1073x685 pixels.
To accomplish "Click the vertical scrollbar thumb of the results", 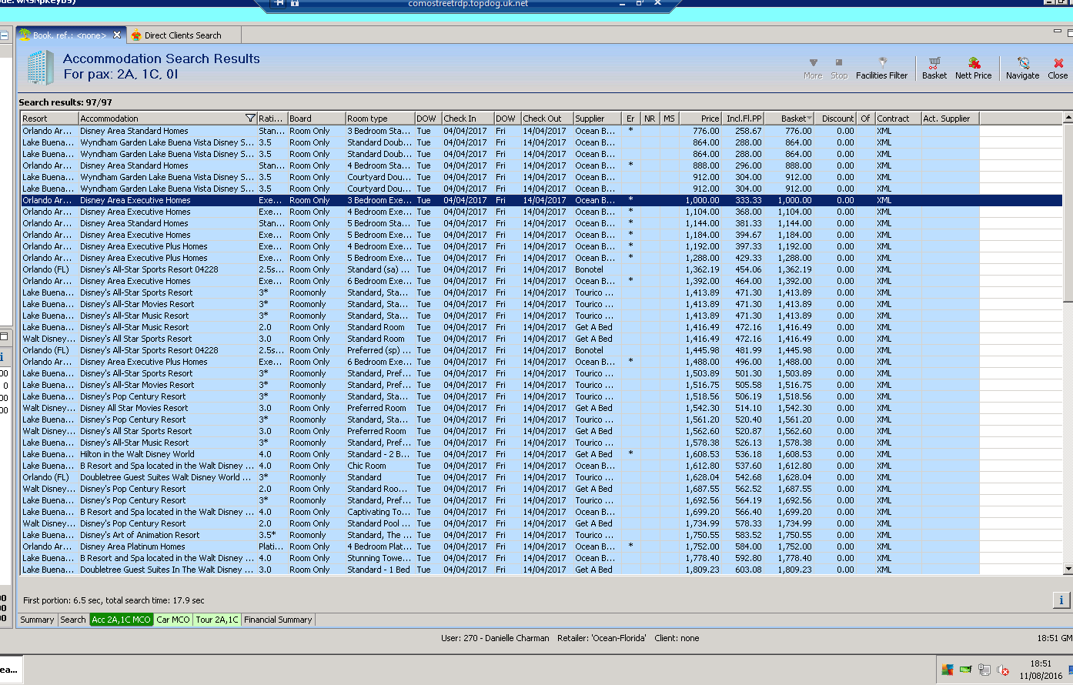I will (1068, 213).
